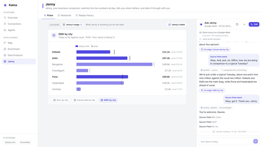Click the Overview pulse icon
262x147 pixels.
click(x=5, y=18)
